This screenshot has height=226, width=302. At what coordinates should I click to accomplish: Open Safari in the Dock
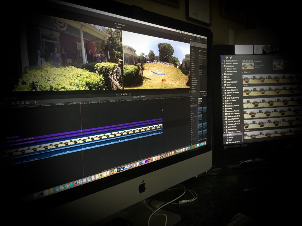point(71,185)
